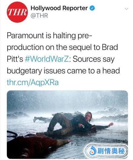
Task: Open the THR profile avatar
Action: coord(17,12)
